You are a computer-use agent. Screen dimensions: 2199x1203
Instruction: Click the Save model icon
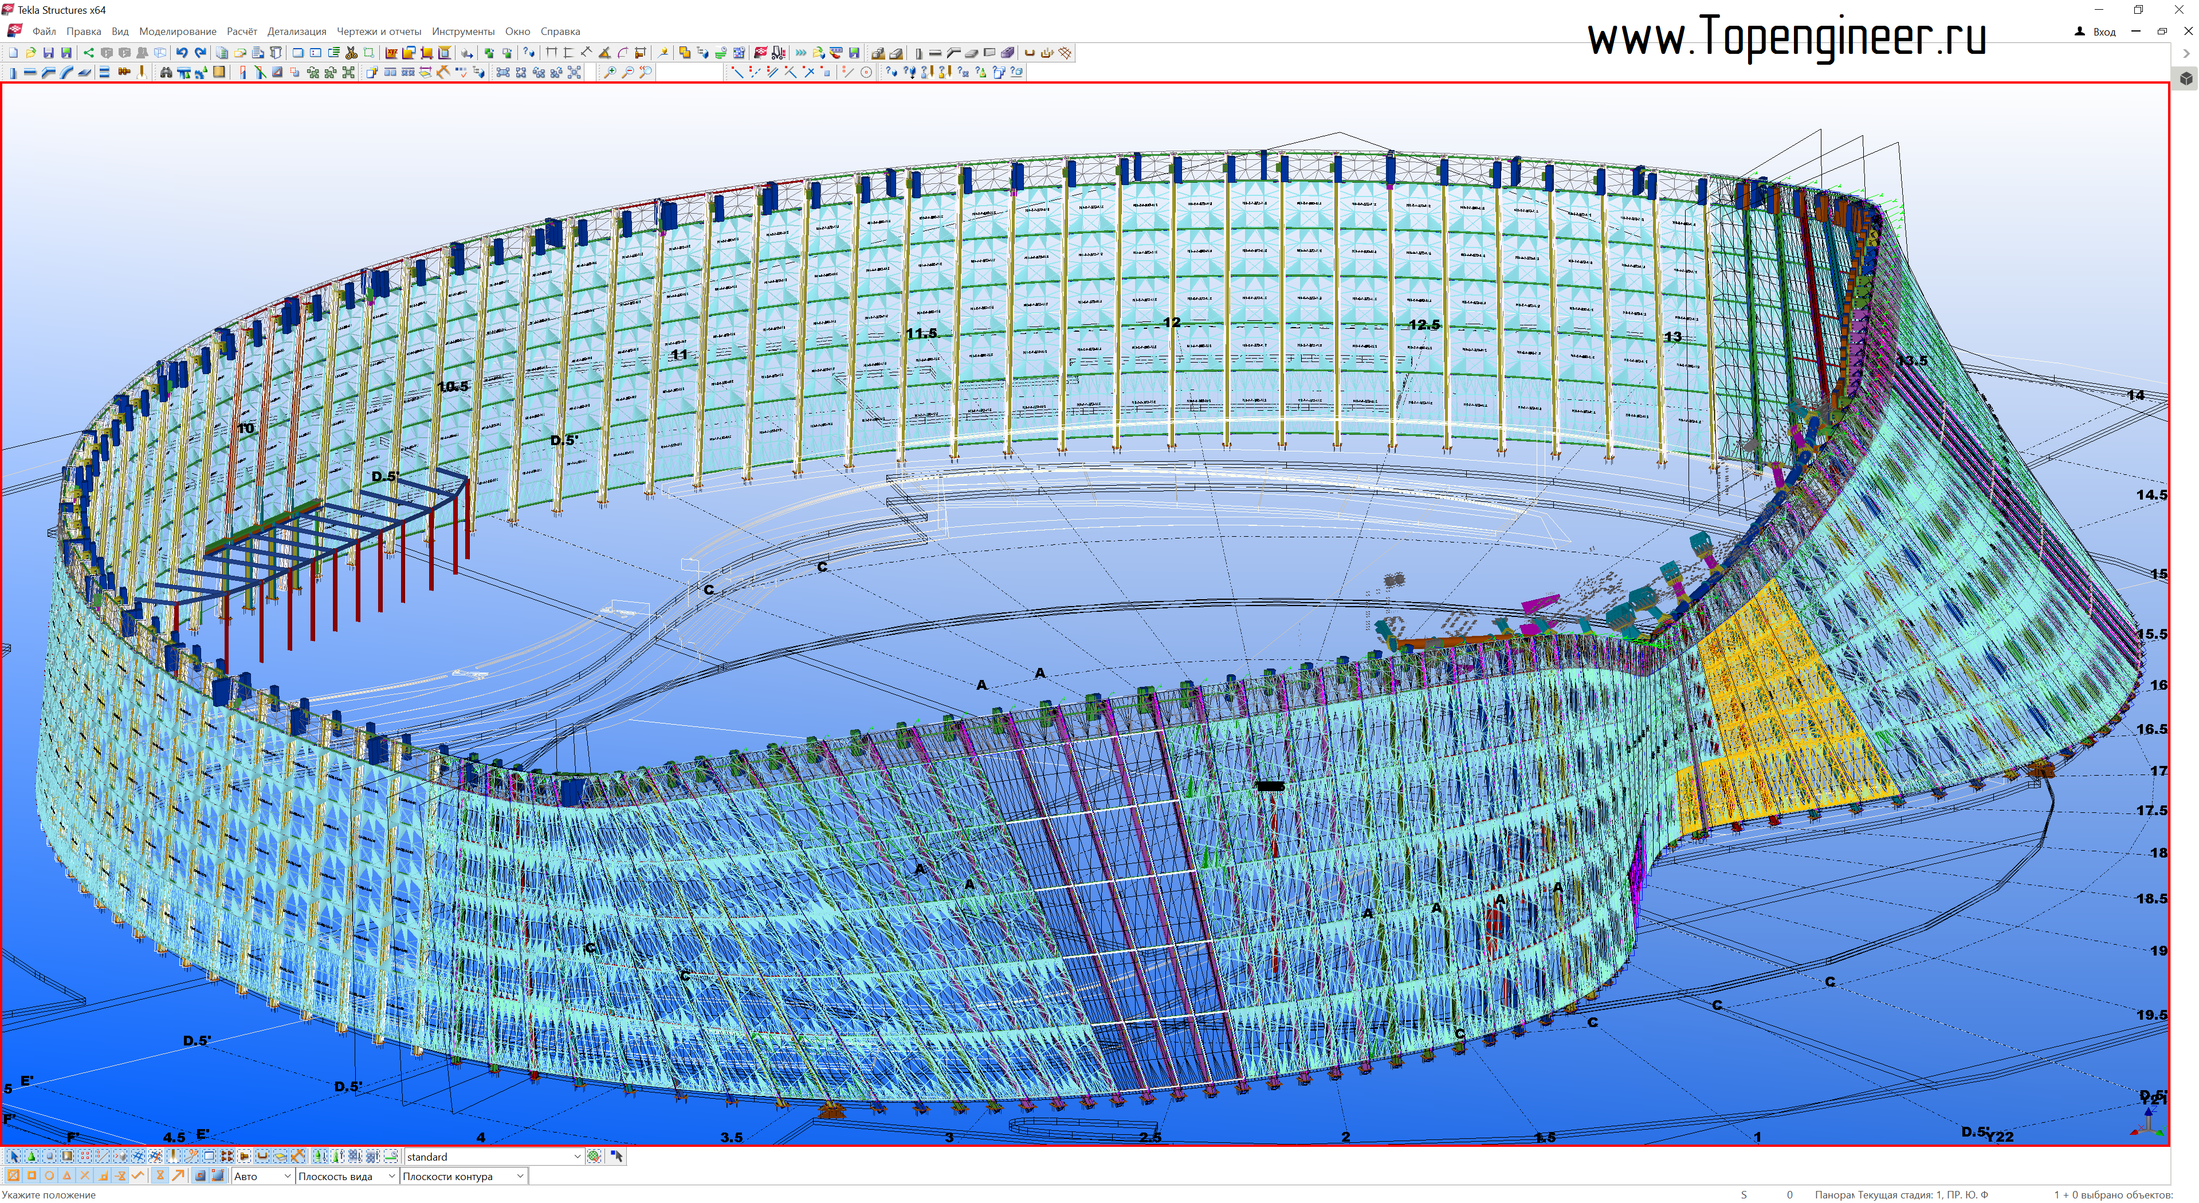(x=48, y=53)
